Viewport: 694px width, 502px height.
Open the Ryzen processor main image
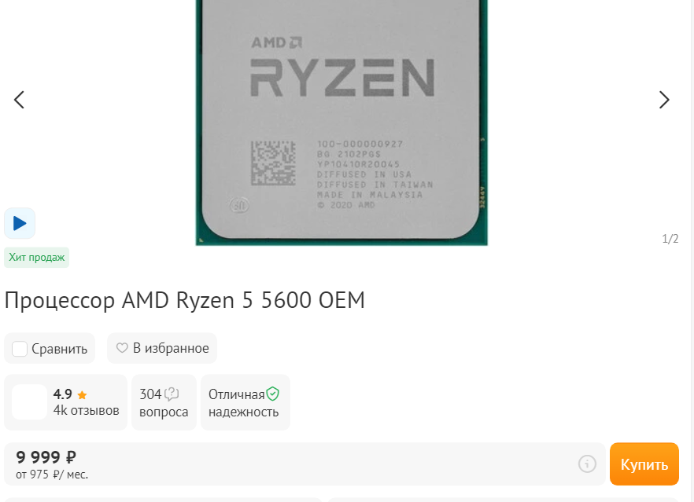(341, 123)
